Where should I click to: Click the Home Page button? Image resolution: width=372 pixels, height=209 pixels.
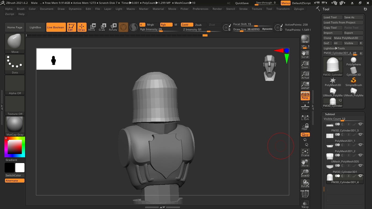tap(15, 27)
